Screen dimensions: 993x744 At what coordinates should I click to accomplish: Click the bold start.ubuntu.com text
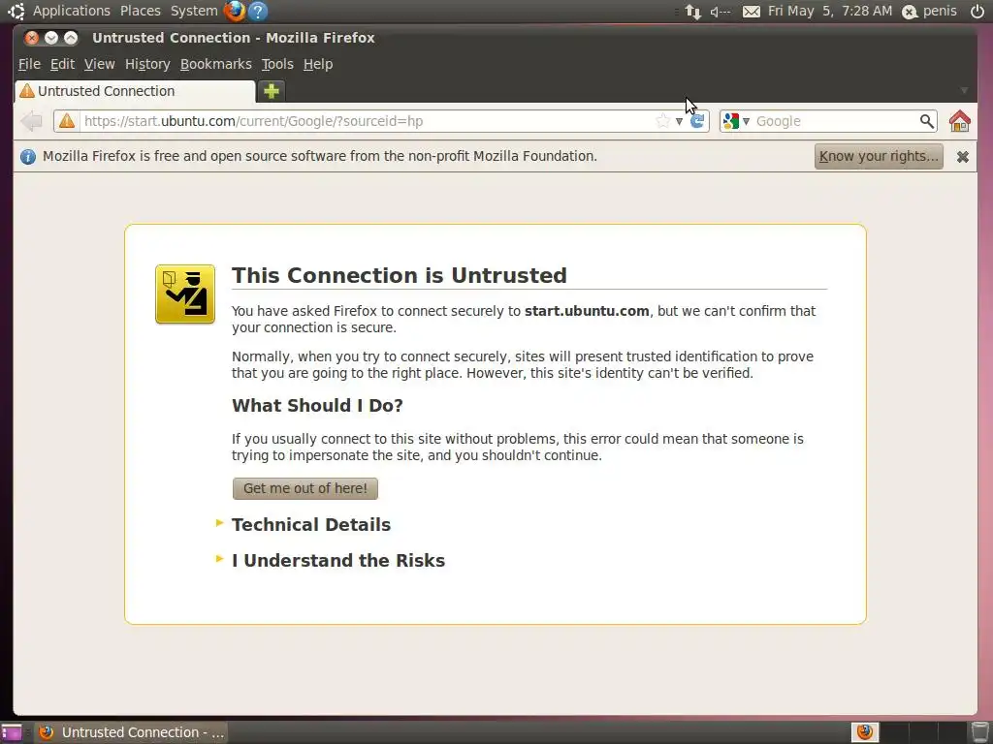pyautogui.click(x=587, y=311)
